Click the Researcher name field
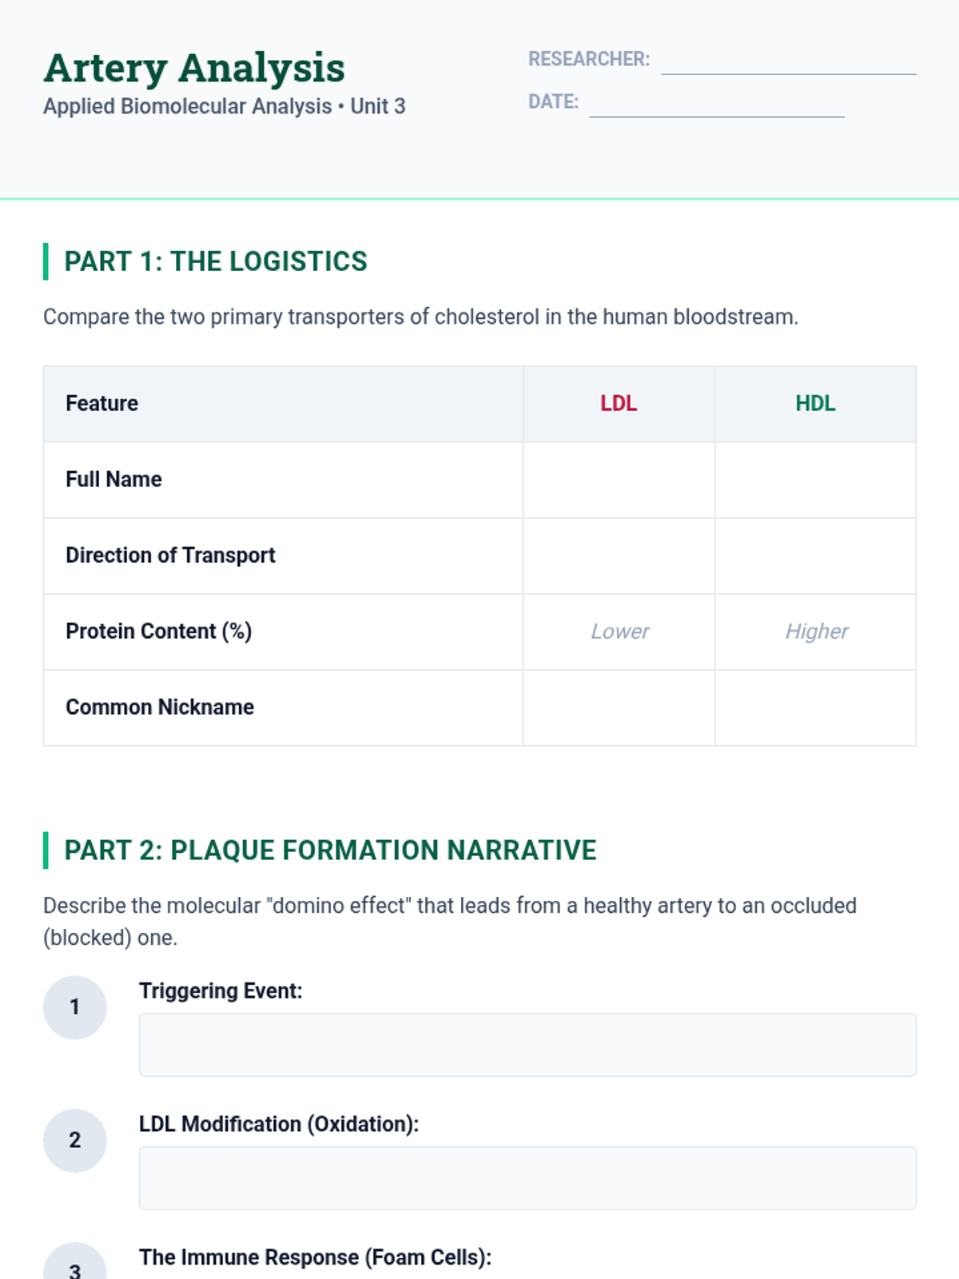 pyautogui.click(x=788, y=61)
